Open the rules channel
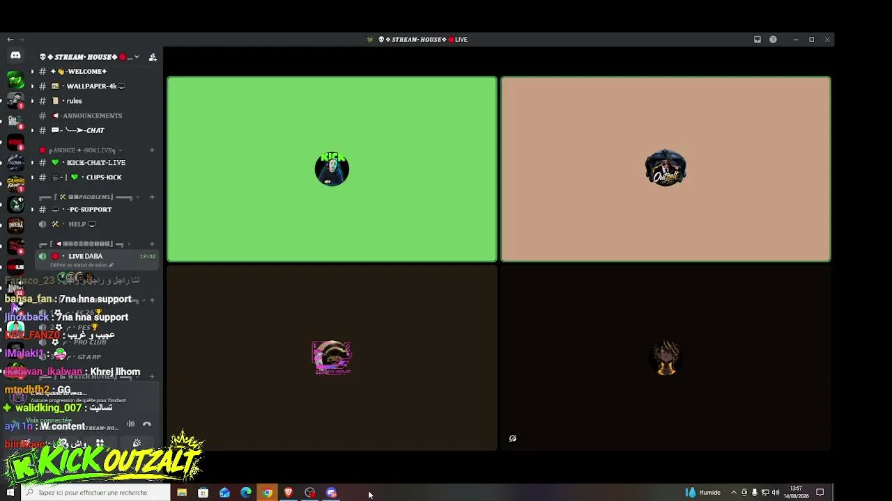This screenshot has width=892, height=501. coord(97,101)
